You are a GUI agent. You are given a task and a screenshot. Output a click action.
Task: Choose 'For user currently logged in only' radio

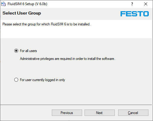[x=16, y=80]
